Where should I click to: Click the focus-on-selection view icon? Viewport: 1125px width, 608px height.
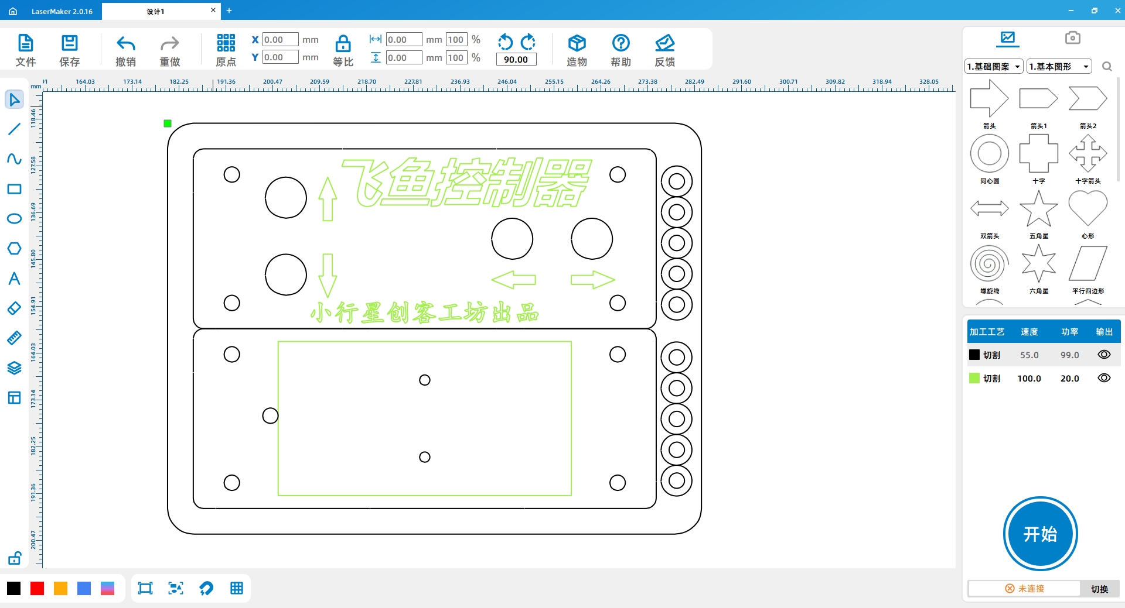[x=176, y=588]
